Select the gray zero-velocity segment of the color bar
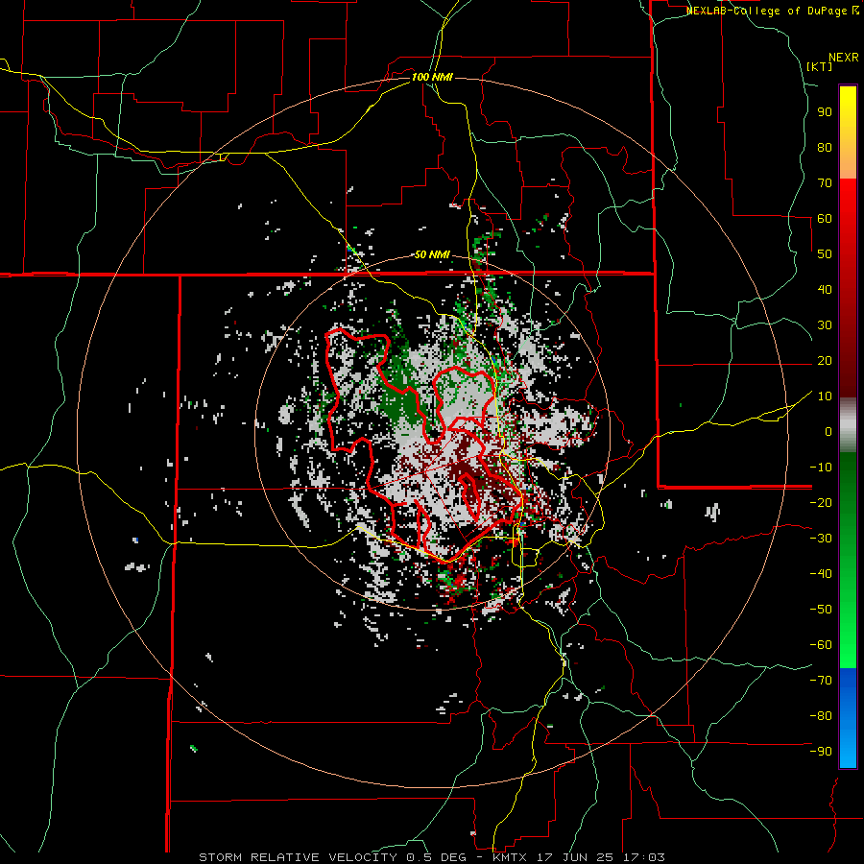The image size is (864, 864). point(848,425)
